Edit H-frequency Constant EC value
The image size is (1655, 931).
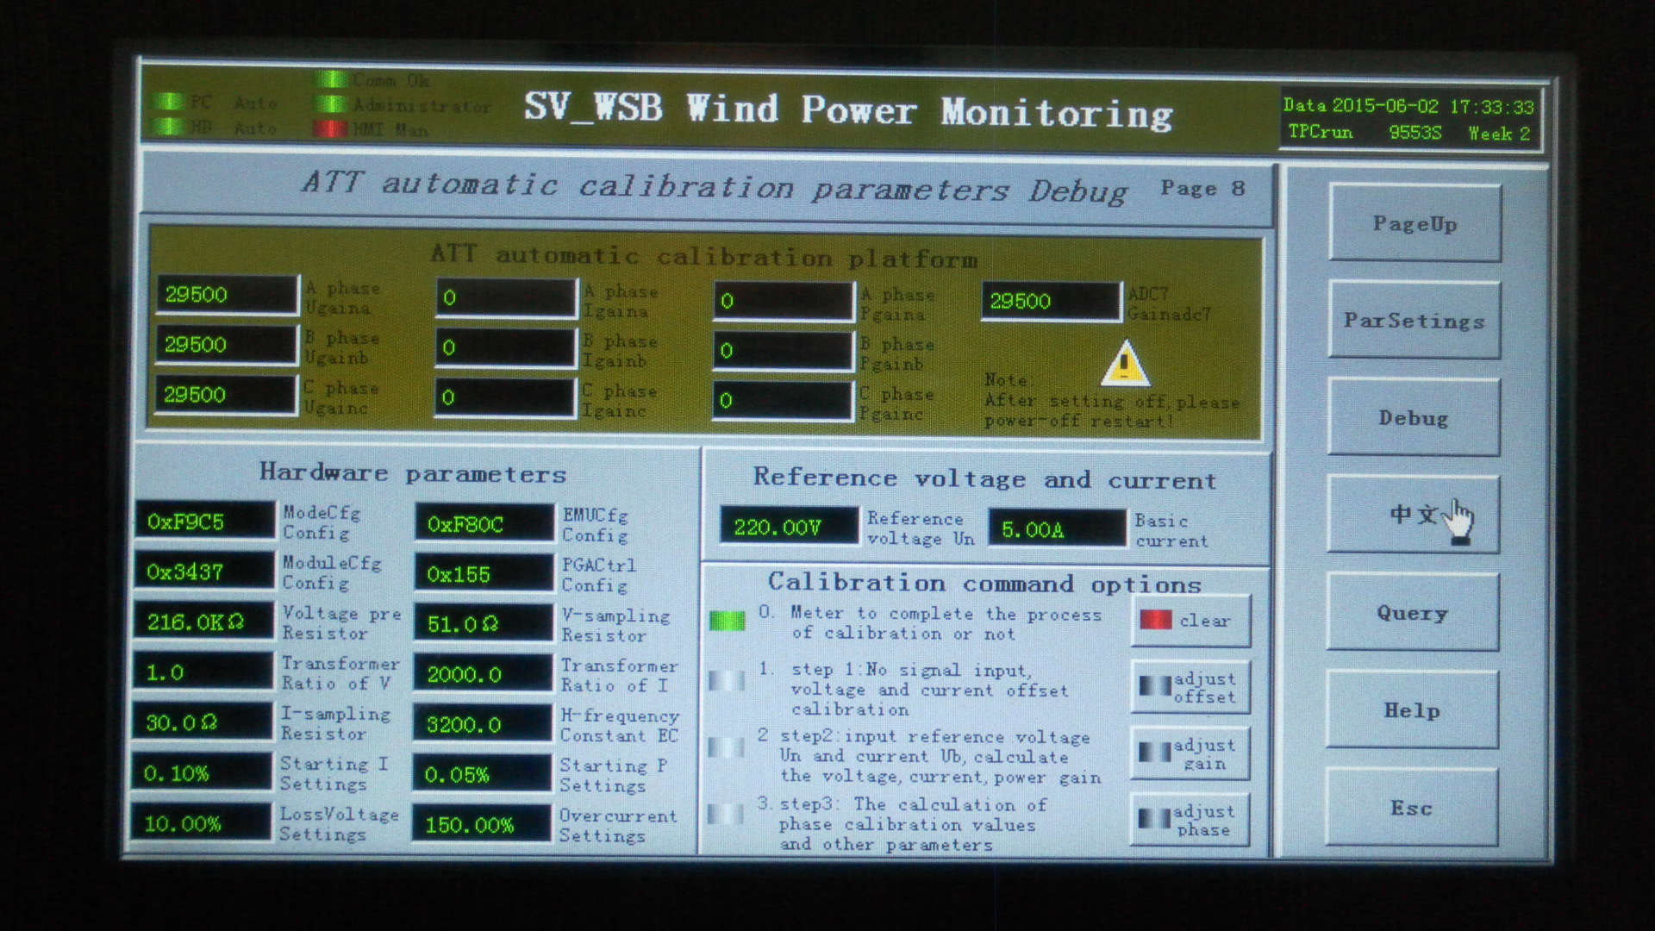pyautogui.click(x=482, y=724)
